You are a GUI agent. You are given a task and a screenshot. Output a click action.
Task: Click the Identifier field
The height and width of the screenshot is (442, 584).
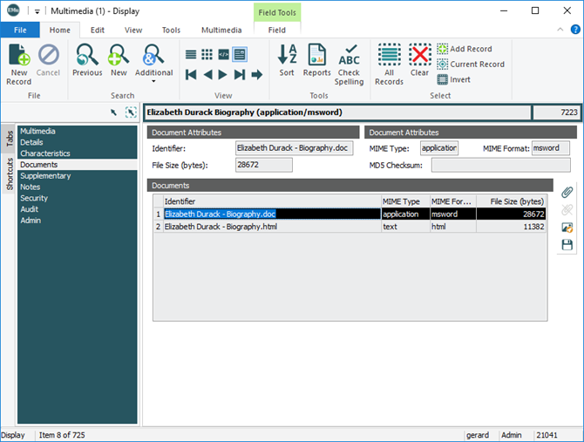(295, 148)
